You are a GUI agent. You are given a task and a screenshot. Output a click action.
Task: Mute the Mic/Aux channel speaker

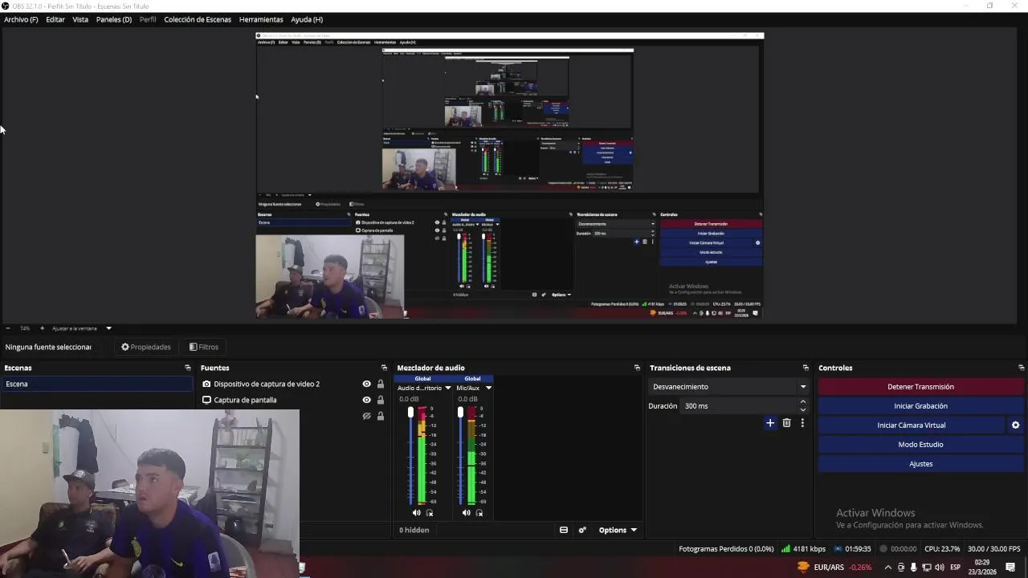click(466, 513)
